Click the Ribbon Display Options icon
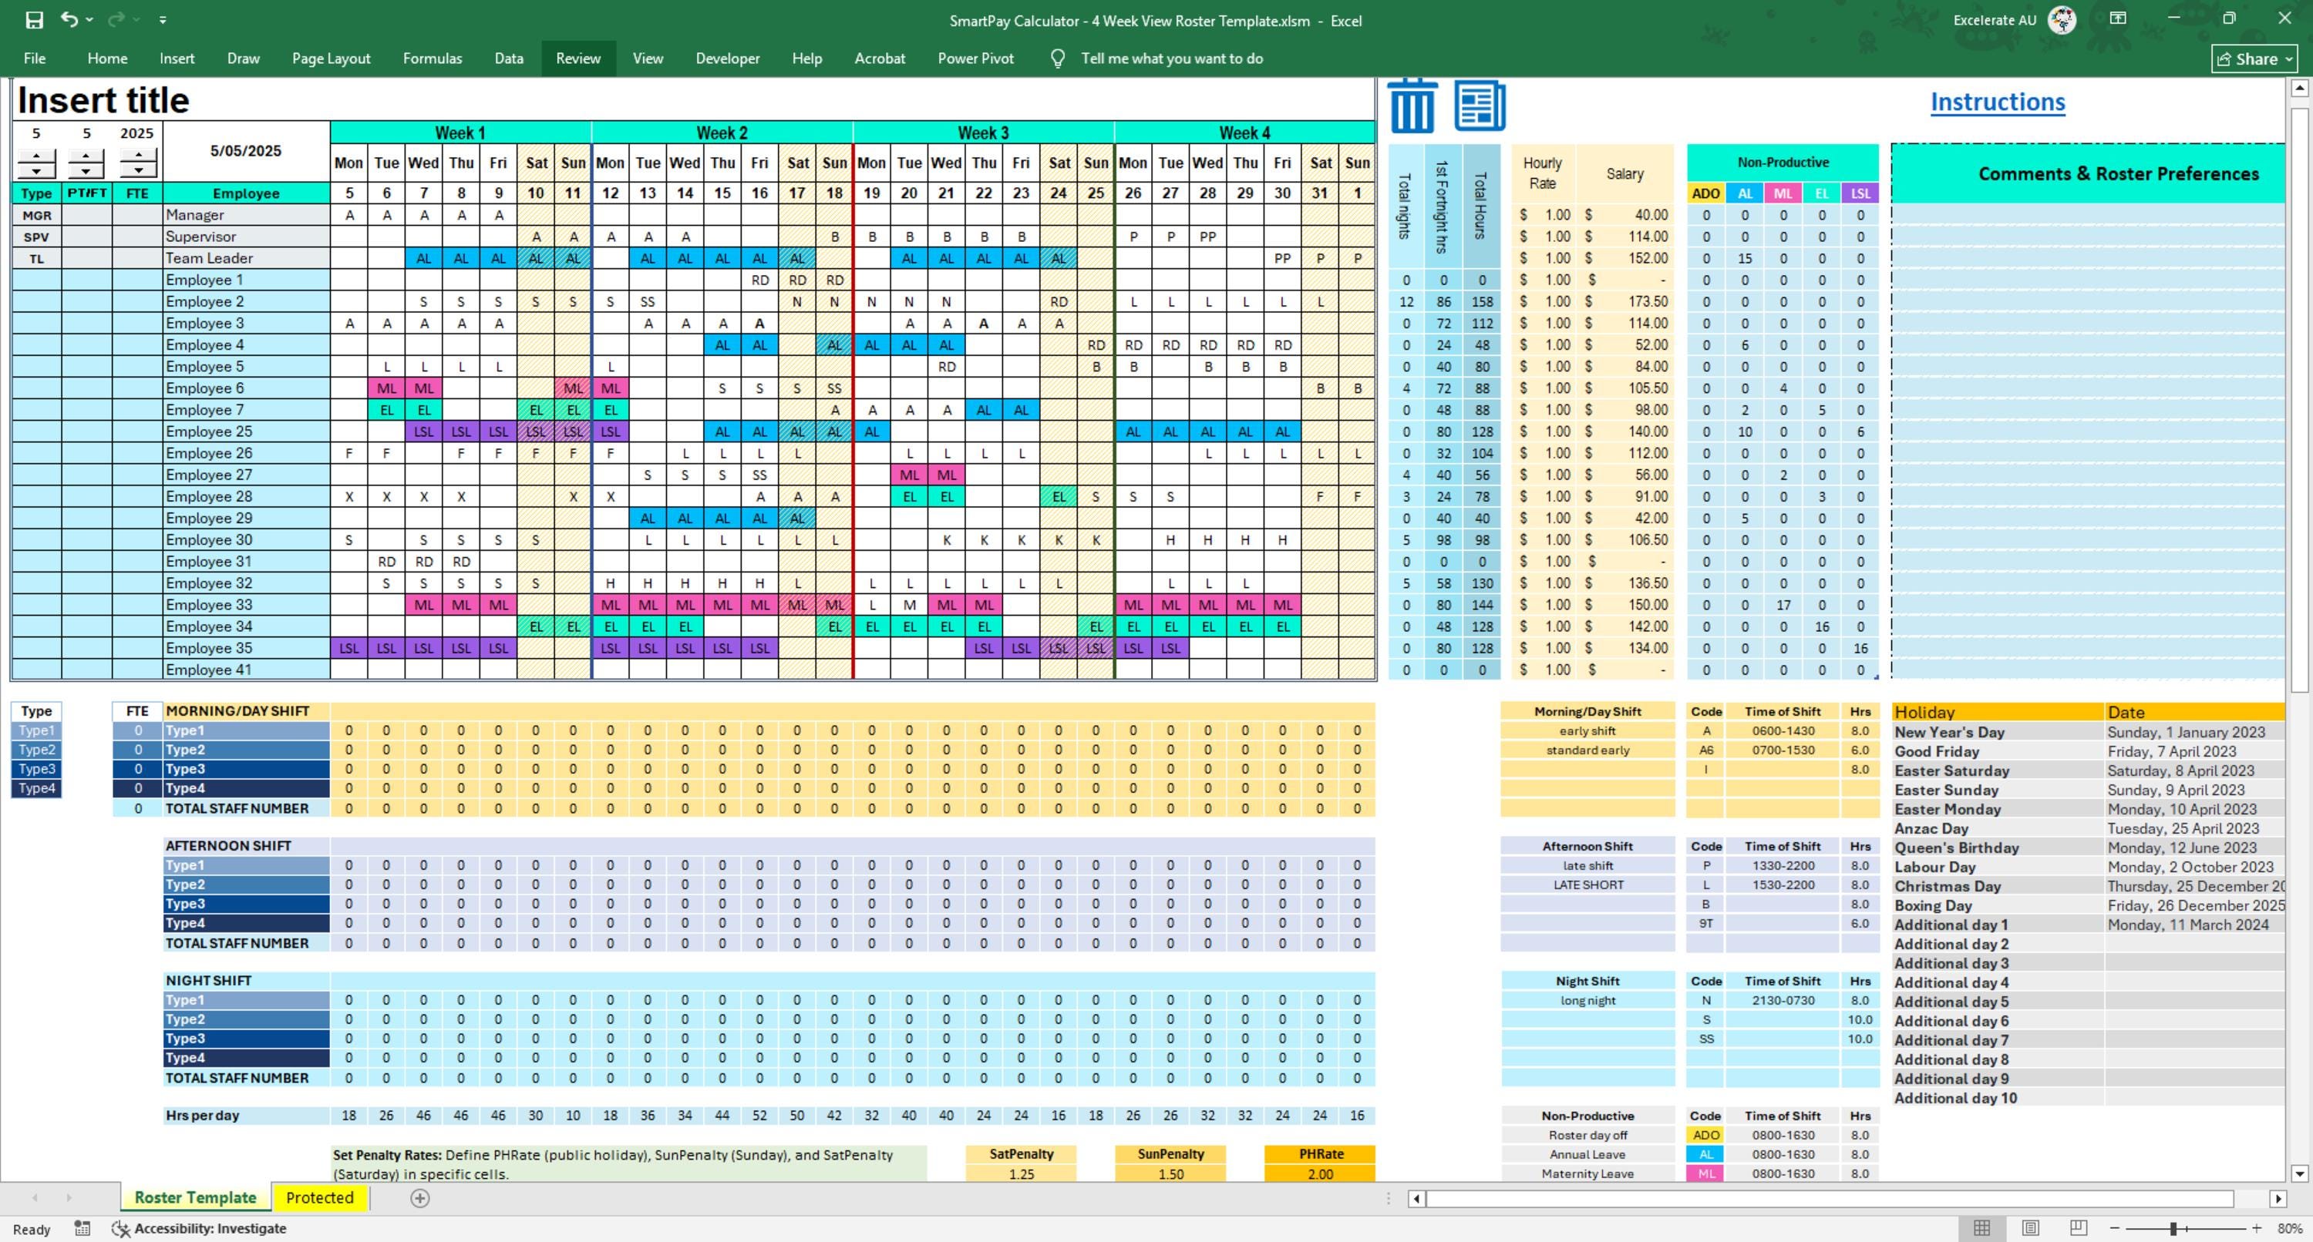This screenshot has width=2313, height=1242. click(x=2119, y=18)
